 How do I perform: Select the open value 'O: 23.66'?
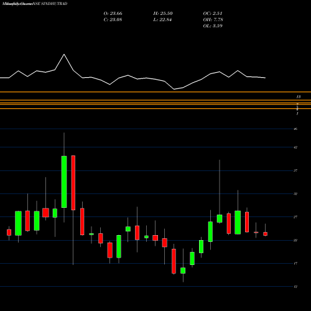(113, 13)
